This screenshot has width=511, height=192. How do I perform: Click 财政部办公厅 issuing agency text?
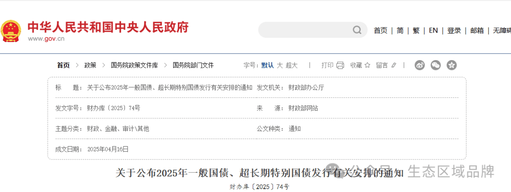[306, 87]
